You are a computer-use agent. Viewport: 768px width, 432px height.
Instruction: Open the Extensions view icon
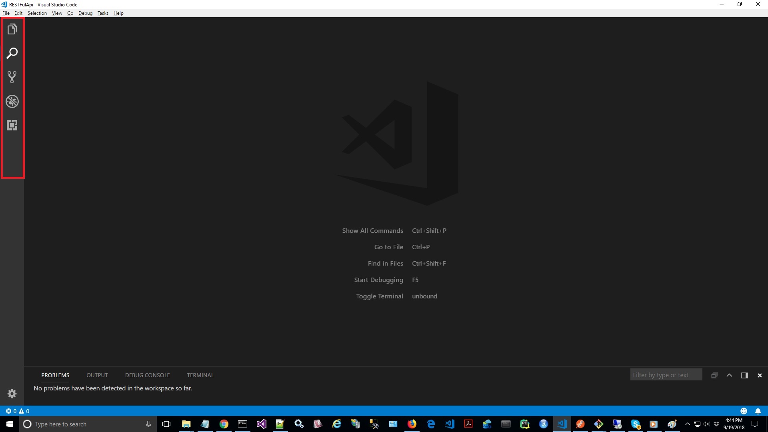pyautogui.click(x=12, y=125)
